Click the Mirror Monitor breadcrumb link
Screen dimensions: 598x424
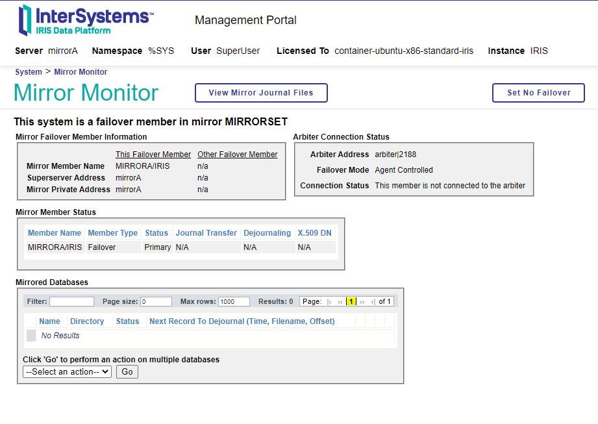point(81,72)
